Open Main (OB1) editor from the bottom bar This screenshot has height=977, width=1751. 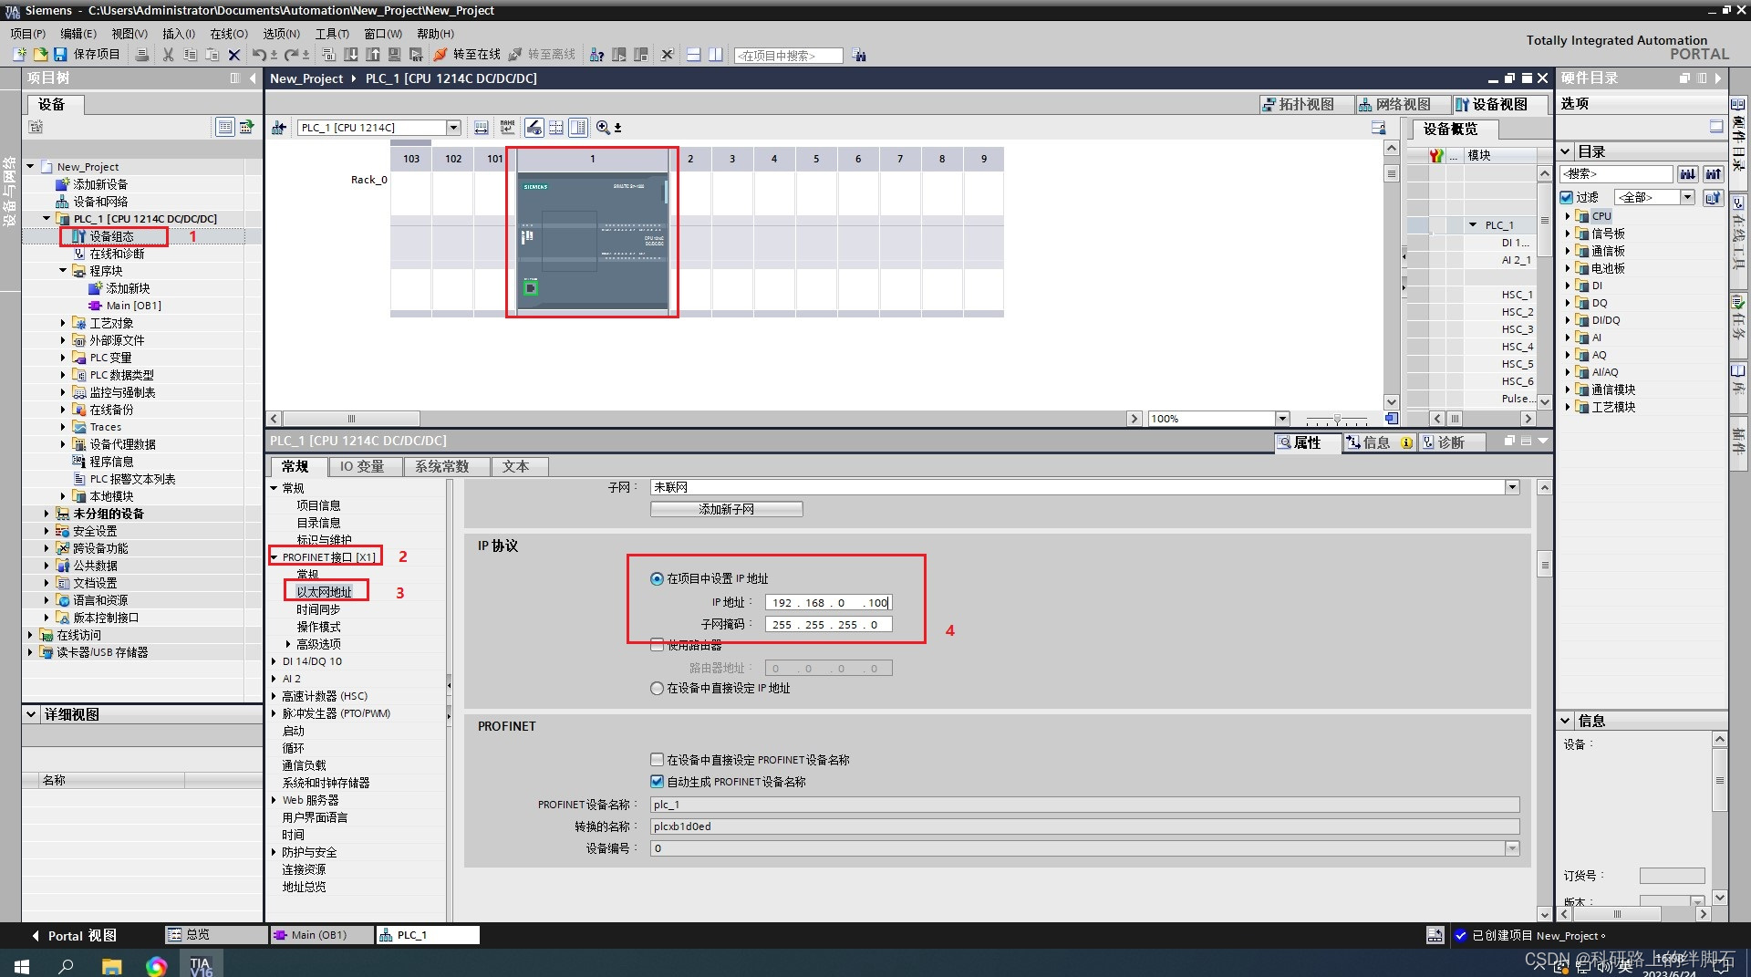click(x=322, y=935)
